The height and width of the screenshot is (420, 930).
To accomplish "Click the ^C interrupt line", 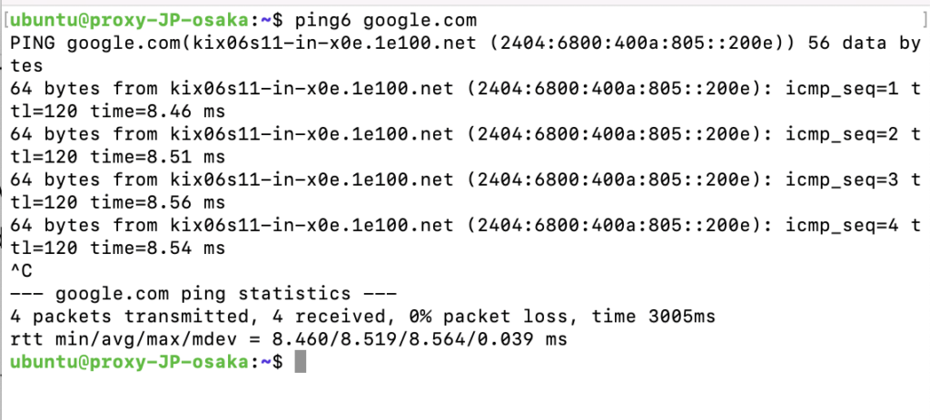I will pyautogui.click(x=21, y=270).
